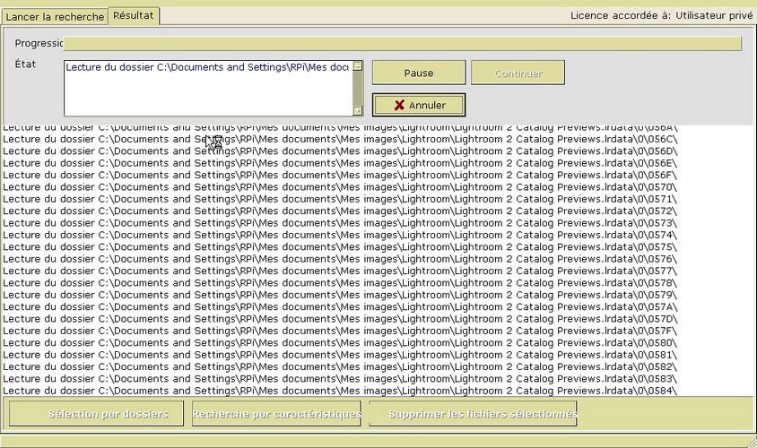Click the log line ending in 0584\
Image resolution: width=757 pixels, height=448 pixels.
[339, 391]
